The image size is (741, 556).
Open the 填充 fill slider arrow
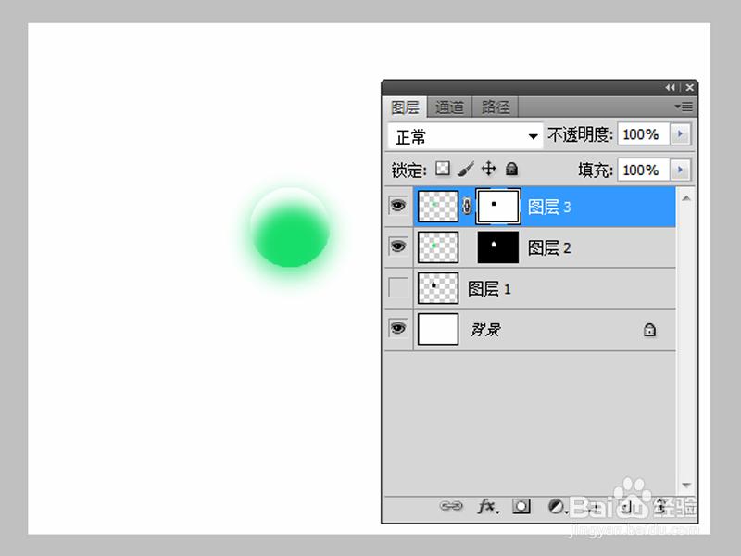tap(680, 170)
